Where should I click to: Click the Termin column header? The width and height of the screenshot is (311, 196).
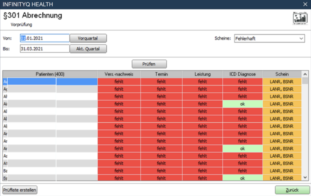pyautogui.click(x=161, y=74)
